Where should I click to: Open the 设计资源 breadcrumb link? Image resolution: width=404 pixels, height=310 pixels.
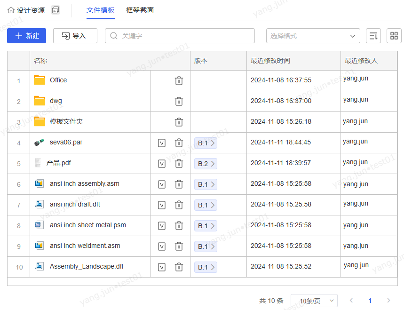coord(31,10)
